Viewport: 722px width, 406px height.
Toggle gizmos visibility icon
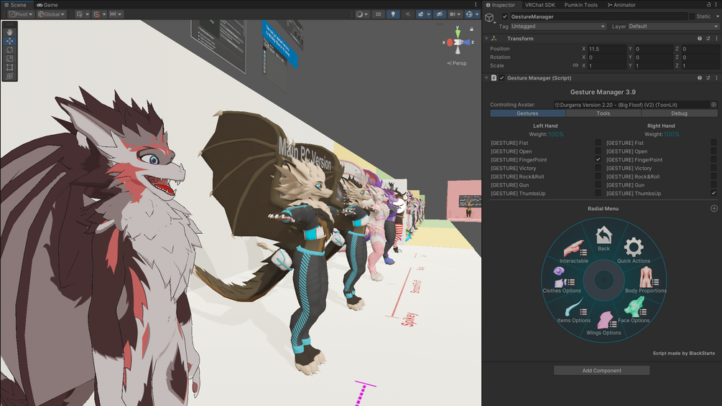pos(469,14)
